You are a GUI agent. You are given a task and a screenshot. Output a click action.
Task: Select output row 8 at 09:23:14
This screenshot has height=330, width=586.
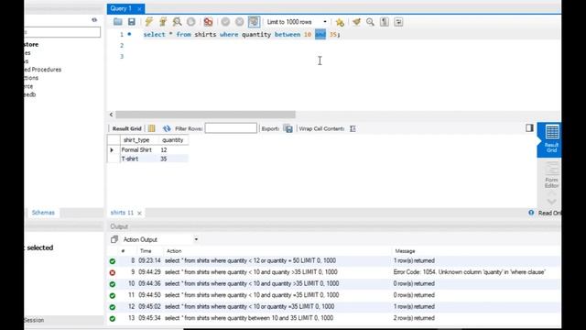tap(333, 260)
